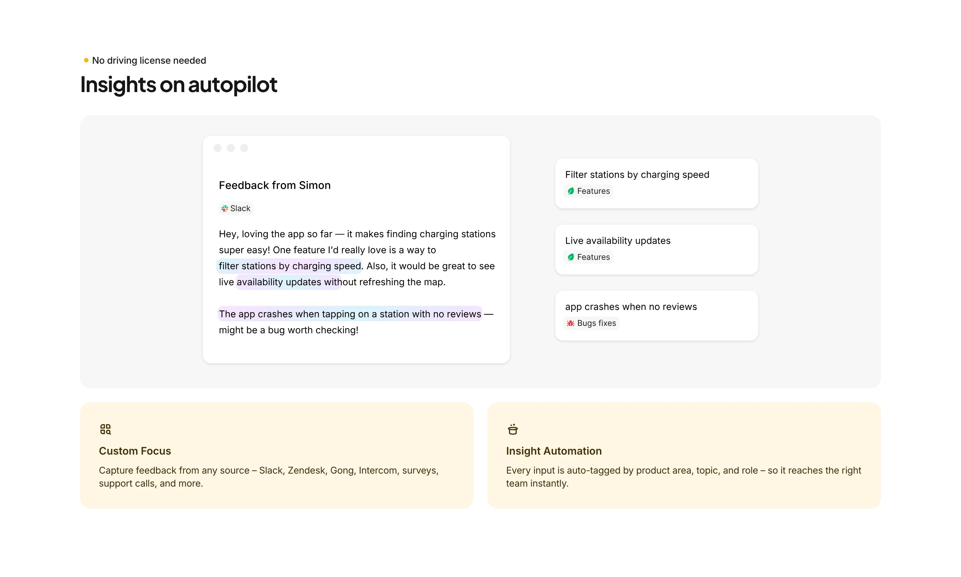This screenshot has width=961, height=577.
Task: Click the first window dot on the feedback card
Action: (x=218, y=148)
